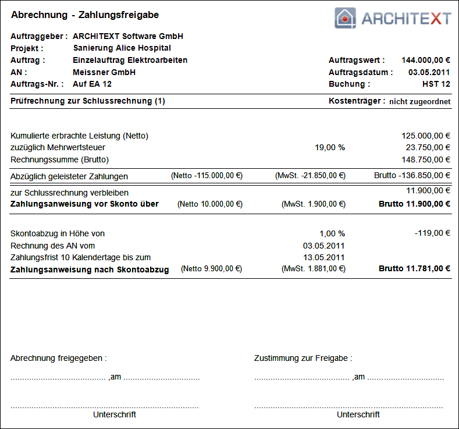
Task: Click project name Sanierung Alice Hospital
Action: pyautogui.click(x=122, y=48)
